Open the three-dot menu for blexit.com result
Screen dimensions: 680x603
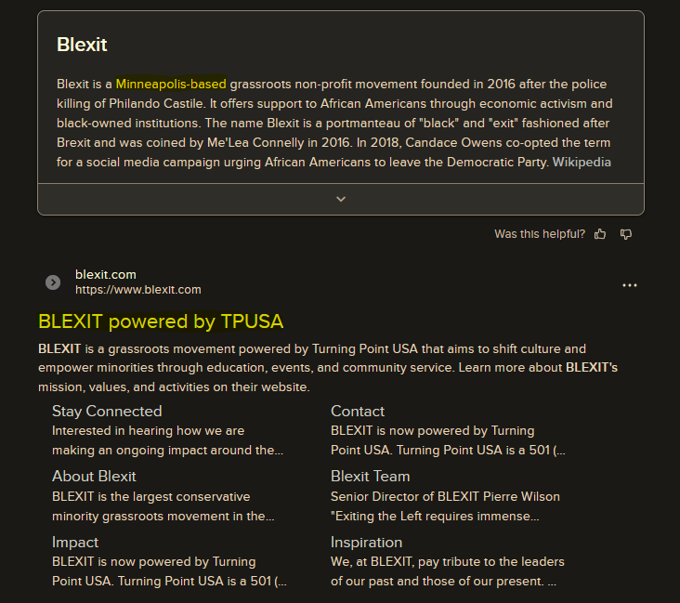click(x=630, y=285)
